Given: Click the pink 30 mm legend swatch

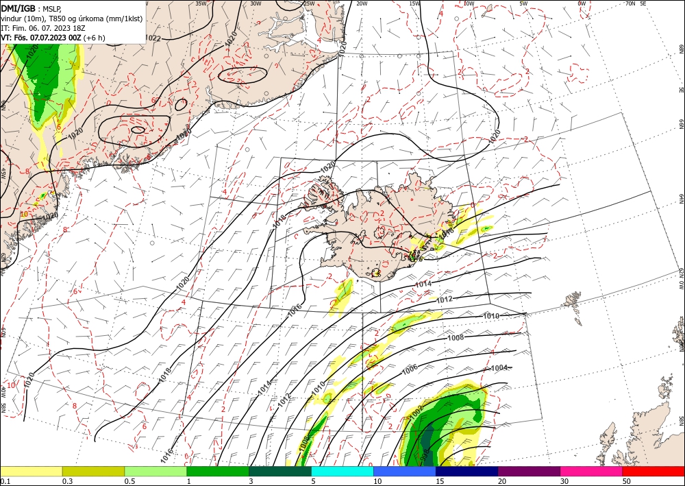Looking at the screenshot, I should [592, 471].
